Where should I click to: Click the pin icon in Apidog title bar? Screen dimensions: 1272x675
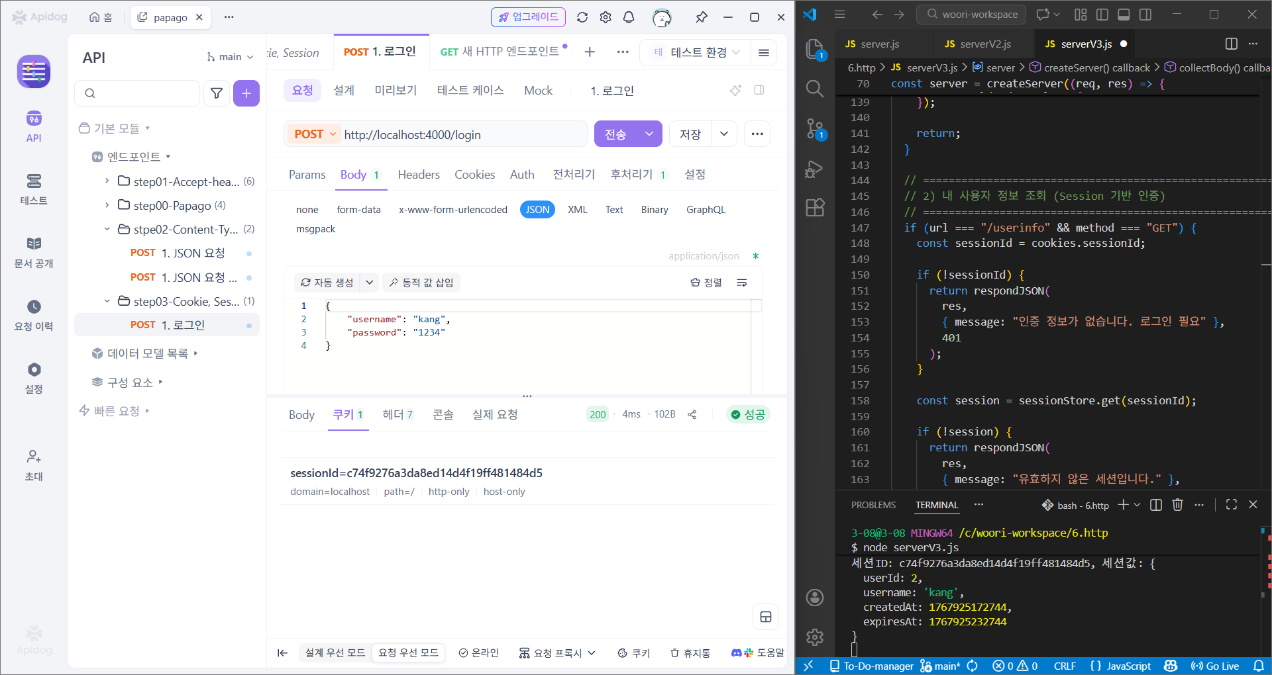[x=701, y=17]
